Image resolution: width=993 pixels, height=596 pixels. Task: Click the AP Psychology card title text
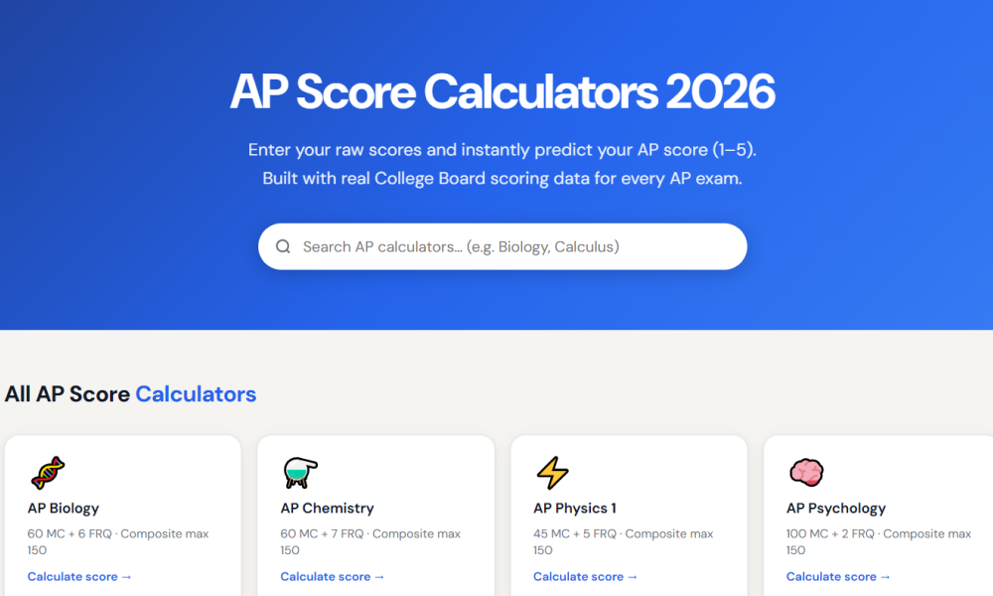(x=836, y=508)
